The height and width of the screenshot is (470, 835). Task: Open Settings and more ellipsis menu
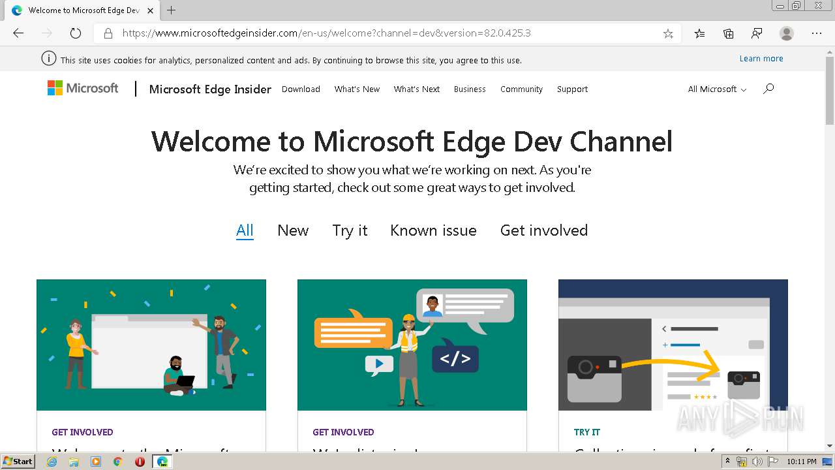[x=817, y=33]
